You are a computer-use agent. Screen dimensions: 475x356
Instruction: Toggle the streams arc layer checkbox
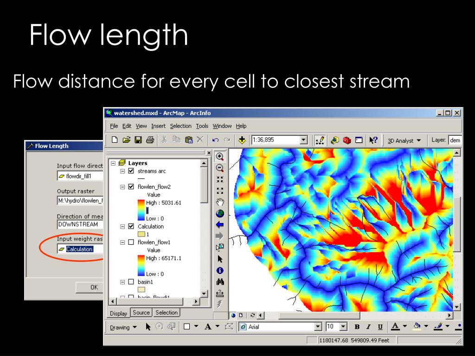click(x=131, y=171)
